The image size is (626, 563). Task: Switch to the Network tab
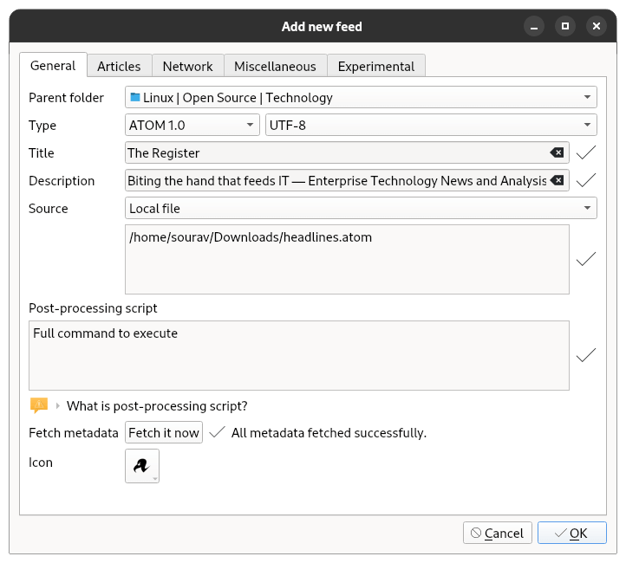click(x=187, y=67)
